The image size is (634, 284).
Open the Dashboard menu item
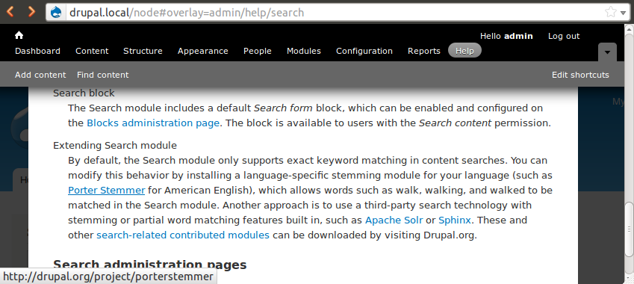(37, 51)
